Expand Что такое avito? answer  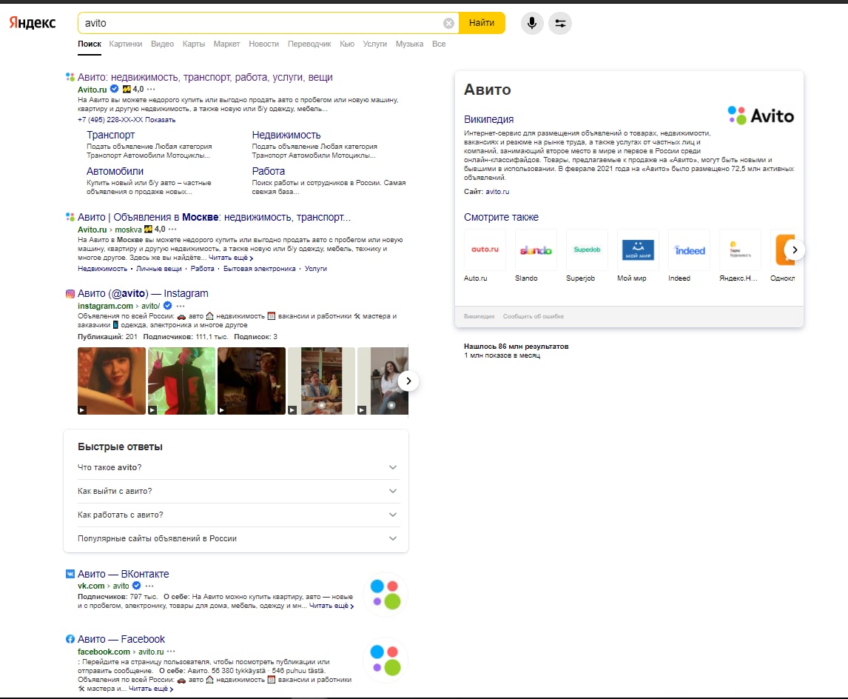[x=238, y=467]
